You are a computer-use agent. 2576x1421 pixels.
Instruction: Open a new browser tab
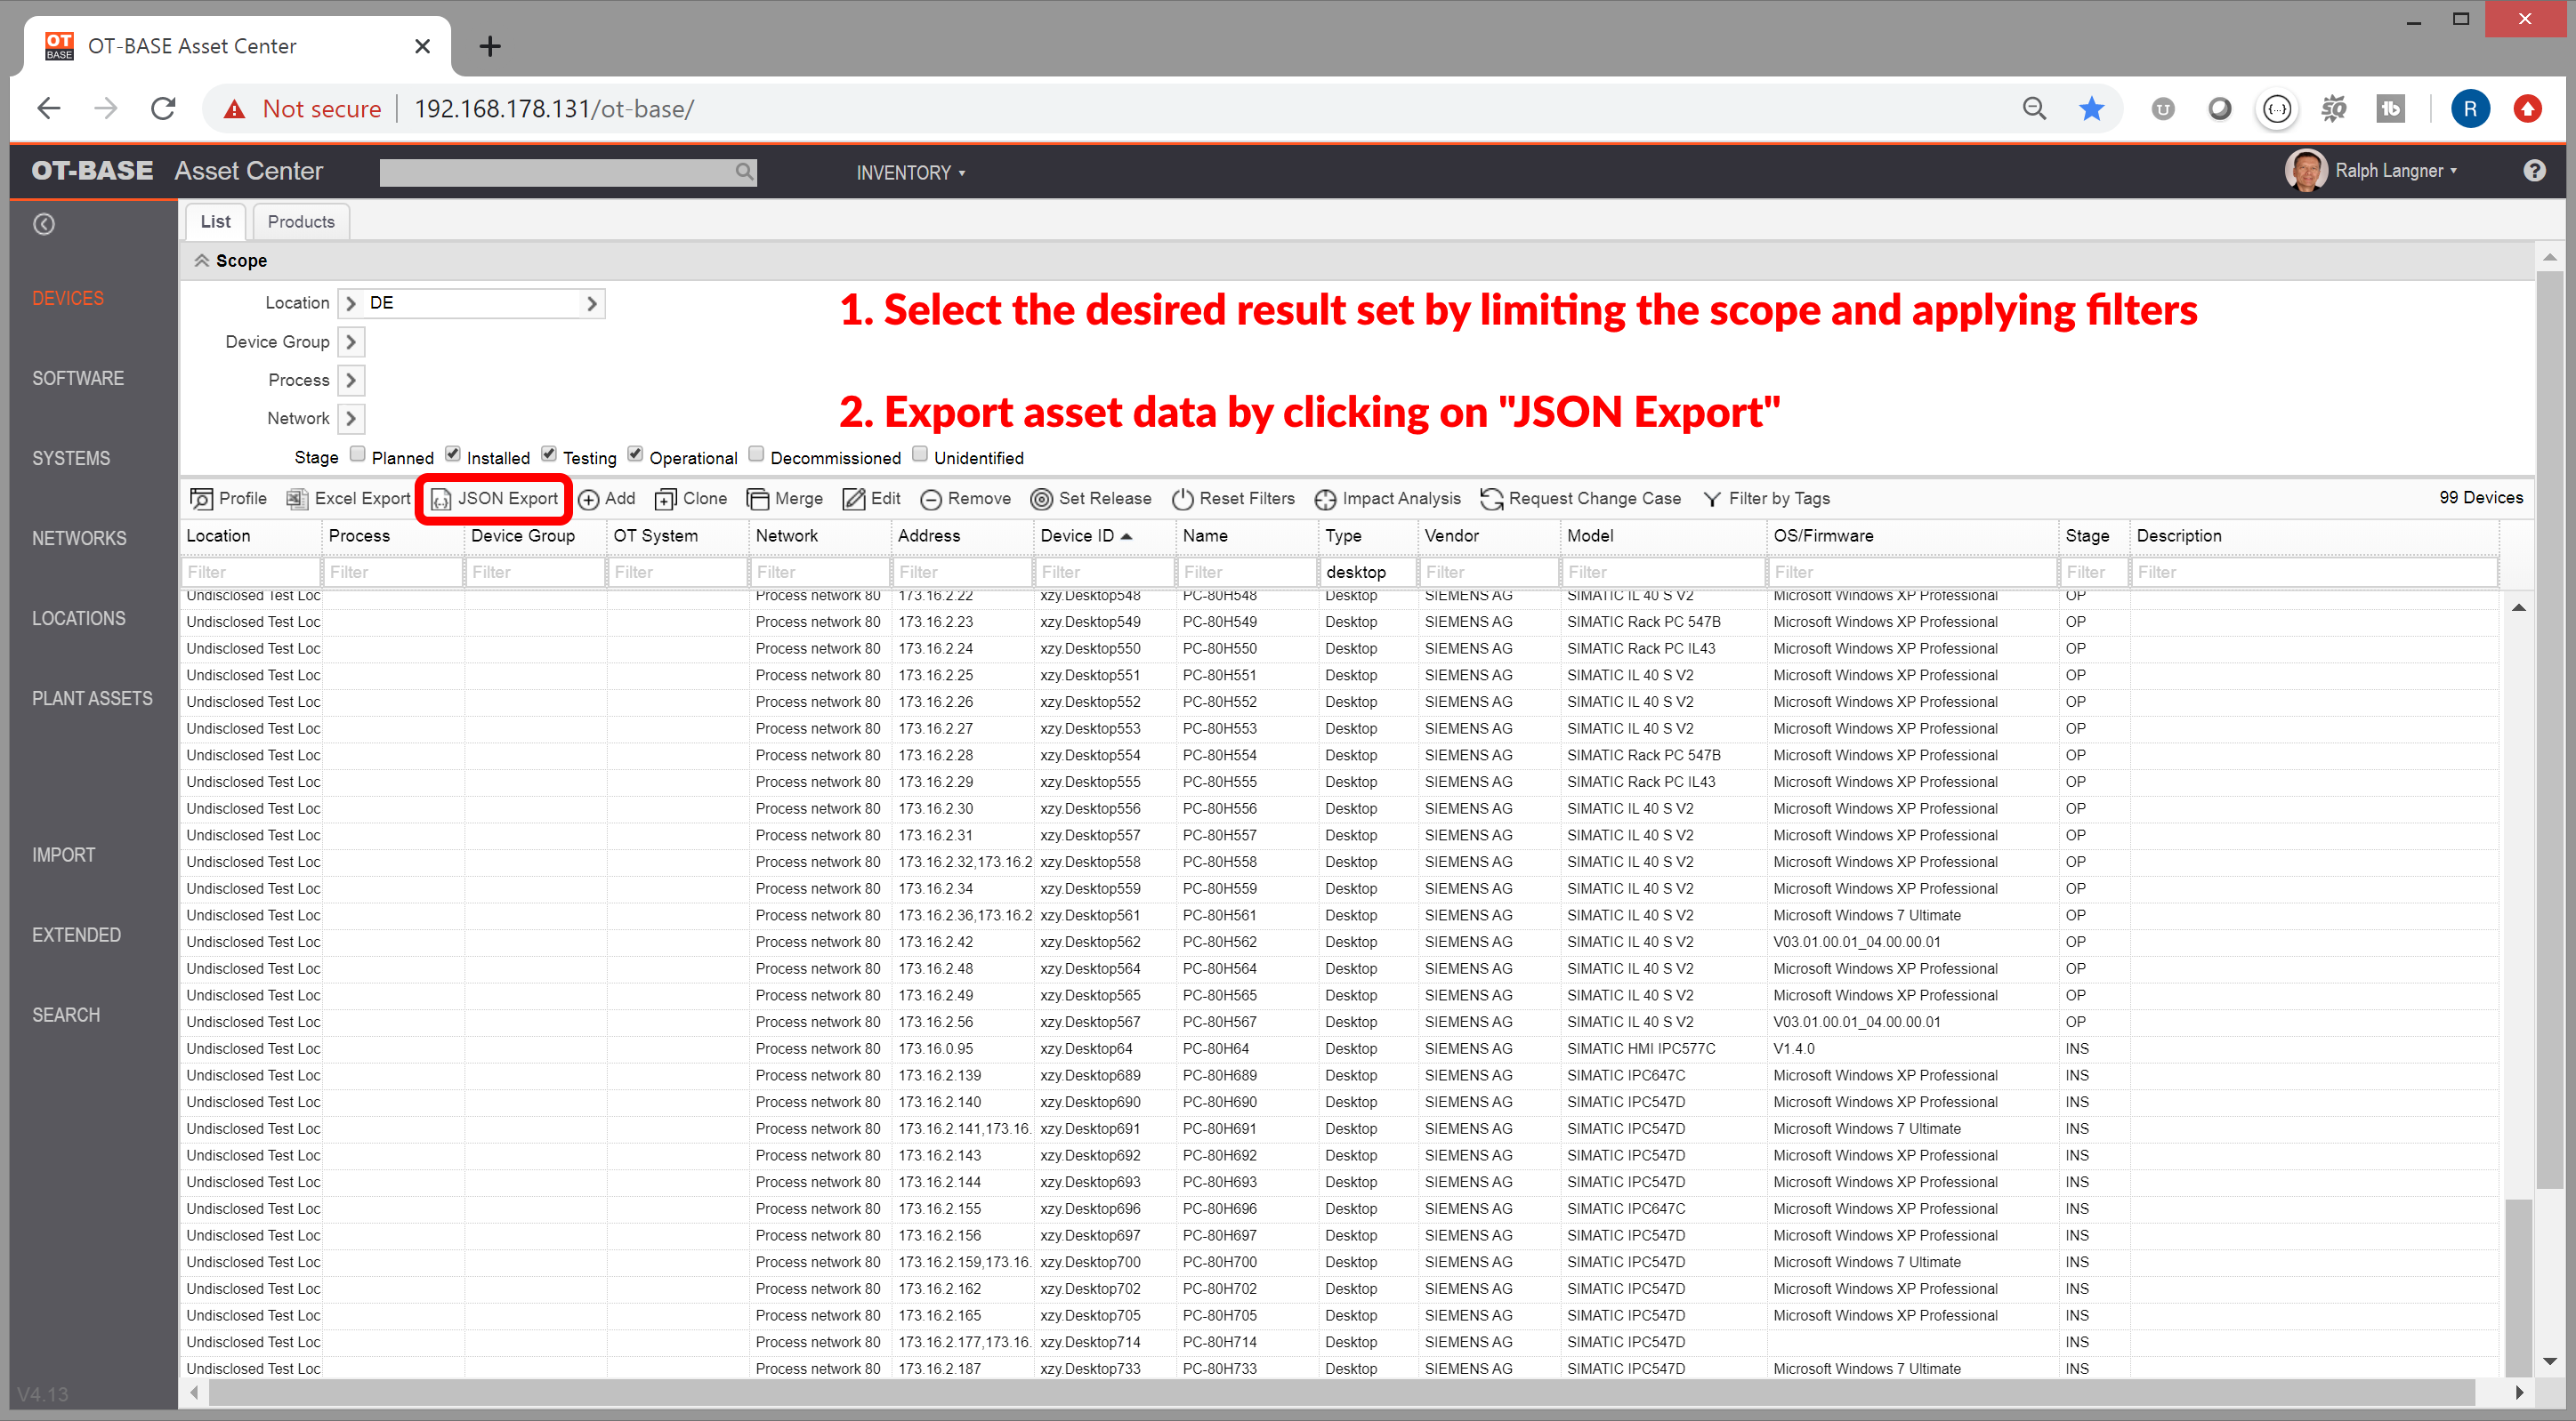490,46
